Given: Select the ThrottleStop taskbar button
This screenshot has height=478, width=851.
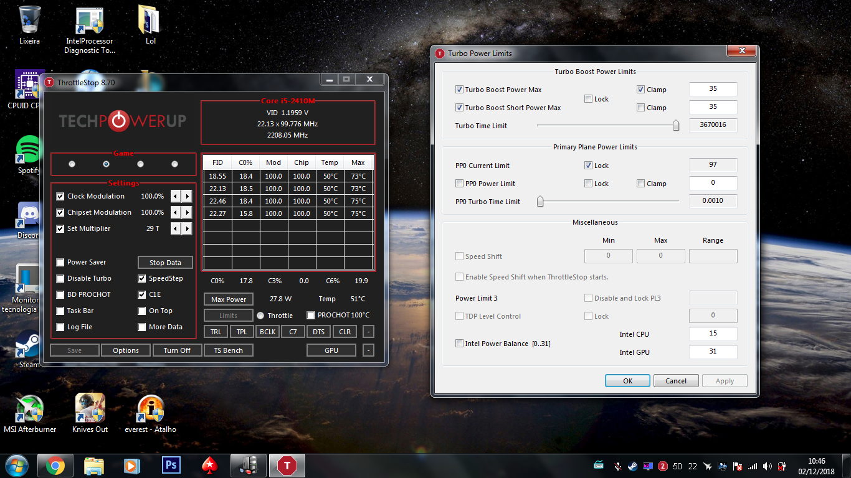Looking at the screenshot, I should click(287, 465).
